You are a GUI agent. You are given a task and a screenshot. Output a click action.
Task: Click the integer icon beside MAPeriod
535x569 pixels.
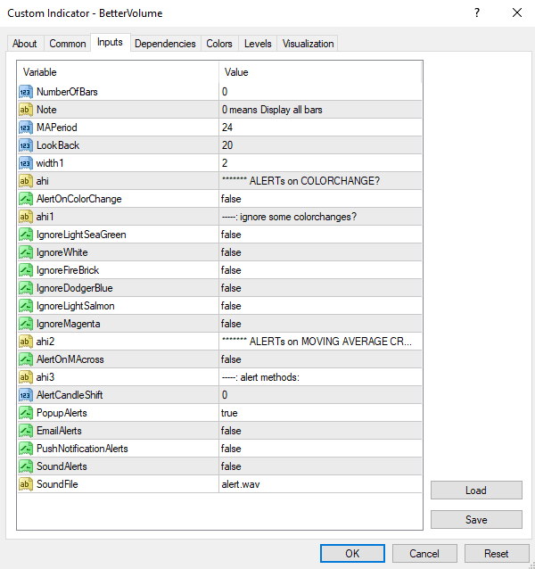pos(26,128)
